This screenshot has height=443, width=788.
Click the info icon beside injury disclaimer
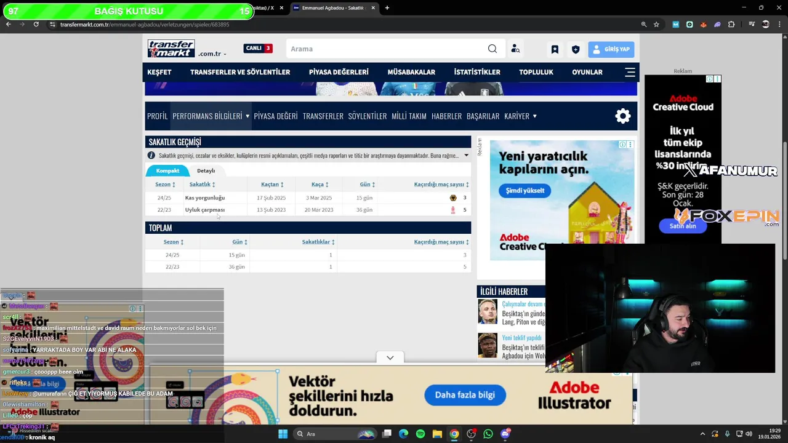click(x=151, y=156)
